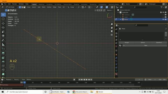Activate the Cursor tool

(x=3, y=19)
